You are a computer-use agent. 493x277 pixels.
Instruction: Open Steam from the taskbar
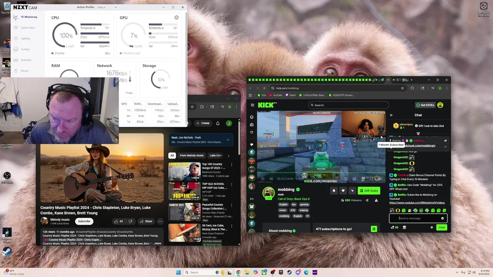pos(289,272)
